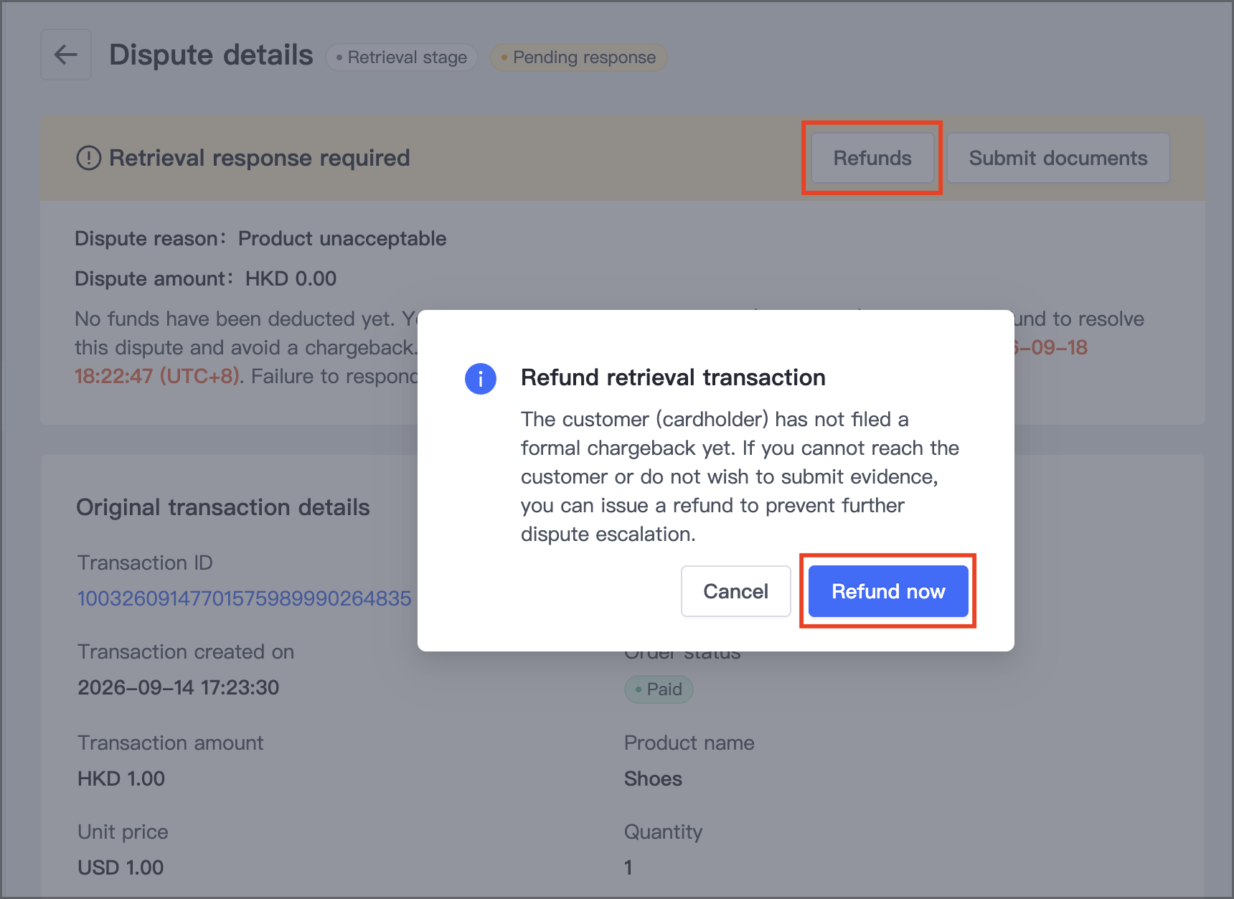Click the blue info icon in dialog
This screenshot has width=1234, height=899.
coord(481,378)
